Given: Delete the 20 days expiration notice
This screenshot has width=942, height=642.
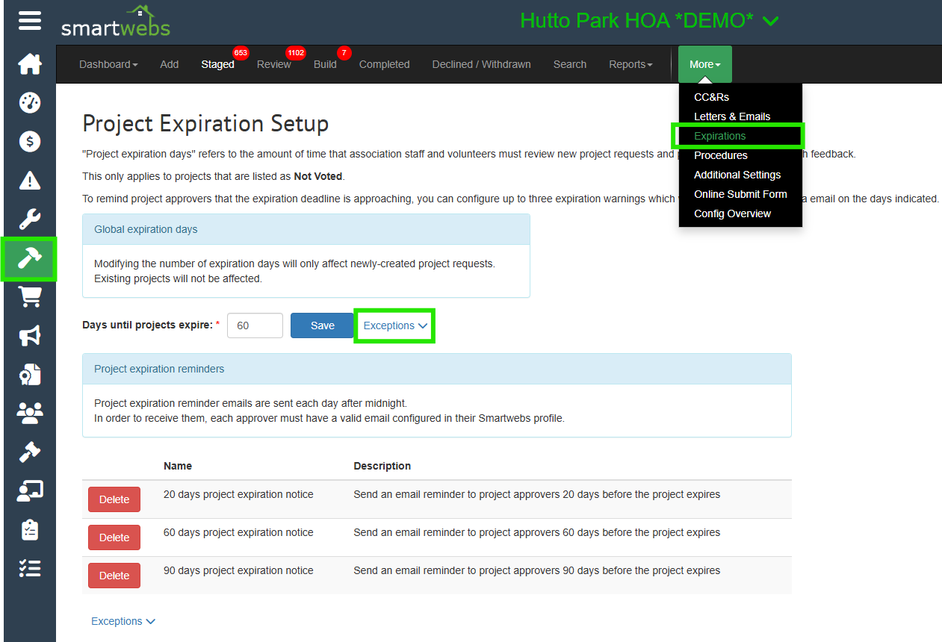Looking at the screenshot, I should click(x=114, y=499).
